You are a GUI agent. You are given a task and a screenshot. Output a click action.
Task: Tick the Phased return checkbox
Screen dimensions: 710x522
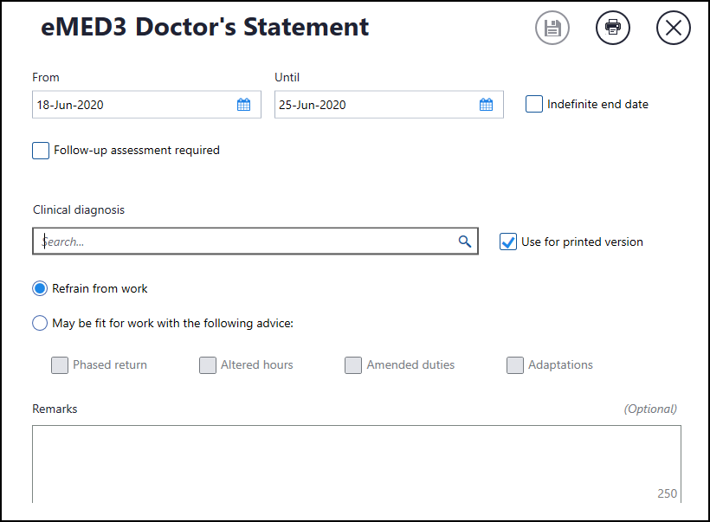coord(60,365)
